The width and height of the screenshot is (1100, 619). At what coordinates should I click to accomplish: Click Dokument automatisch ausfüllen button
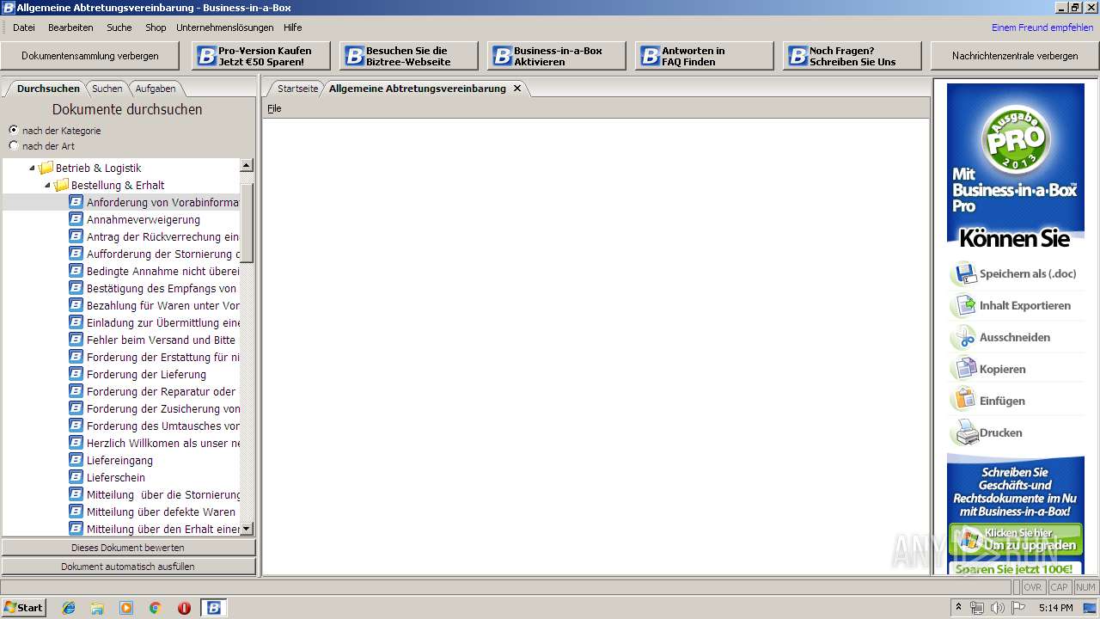coord(128,567)
